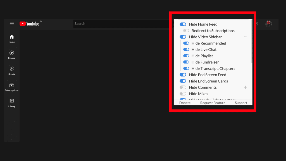Click inside the YouTube search field
286x161 pixels.
pos(117,23)
